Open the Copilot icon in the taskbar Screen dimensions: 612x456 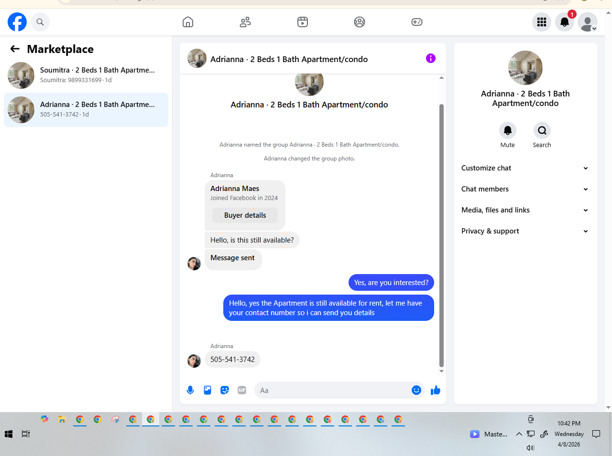pos(44,419)
